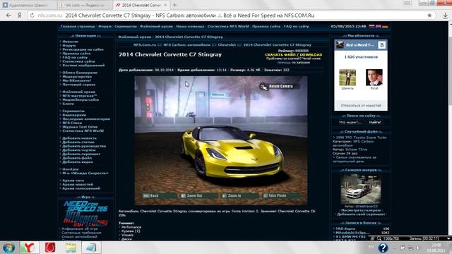452x254 pixels.
Task: Open 'Главная страница' in top menu
Action: (78, 26)
